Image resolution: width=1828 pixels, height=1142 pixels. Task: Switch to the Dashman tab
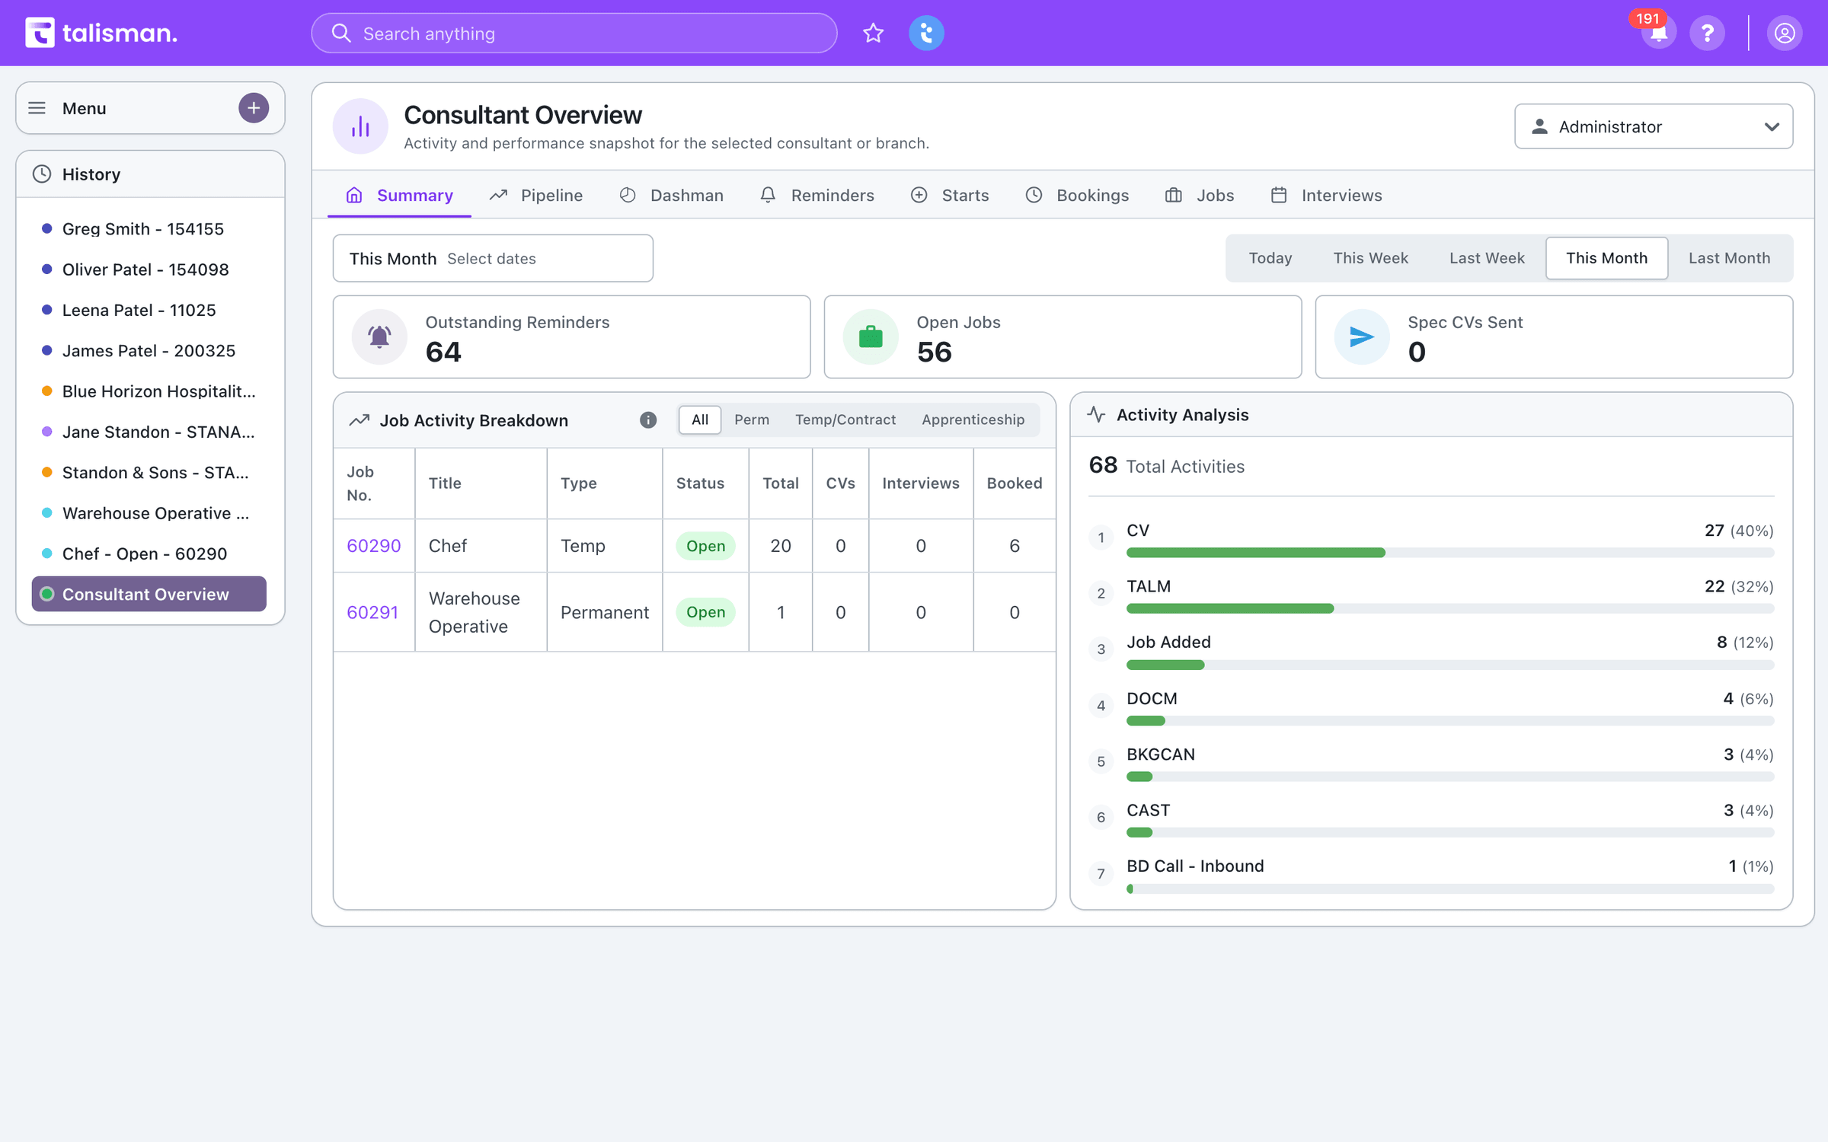coord(671,196)
